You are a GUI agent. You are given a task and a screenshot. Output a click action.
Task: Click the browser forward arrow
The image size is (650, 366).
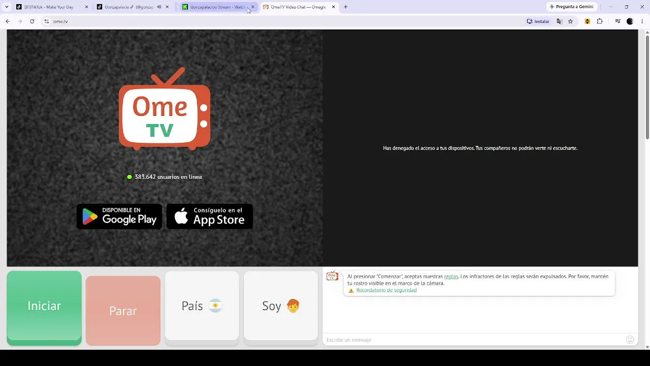(x=20, y=21)
